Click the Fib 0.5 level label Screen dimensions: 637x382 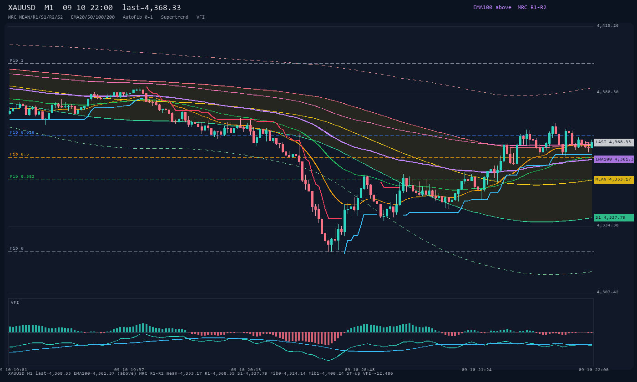(20, 154)
